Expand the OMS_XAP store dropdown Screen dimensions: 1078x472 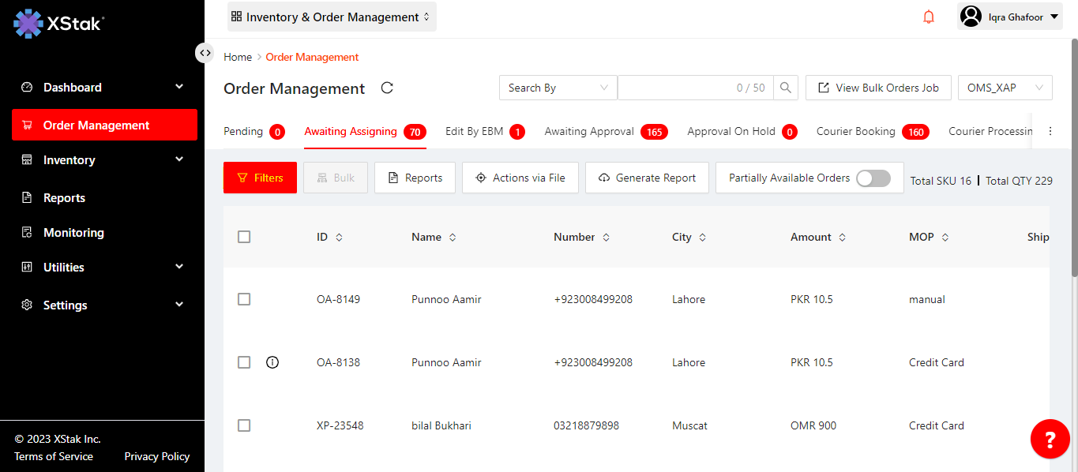[x=1005, y=88]
